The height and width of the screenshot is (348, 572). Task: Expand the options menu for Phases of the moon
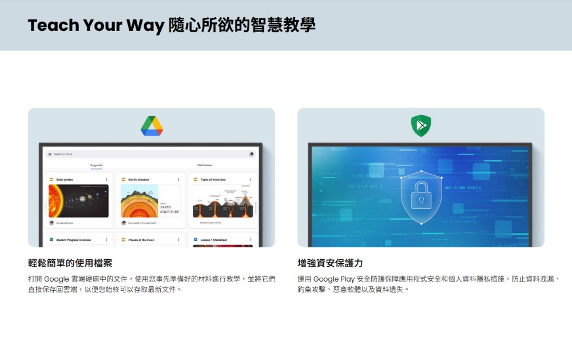pos(178,240)
